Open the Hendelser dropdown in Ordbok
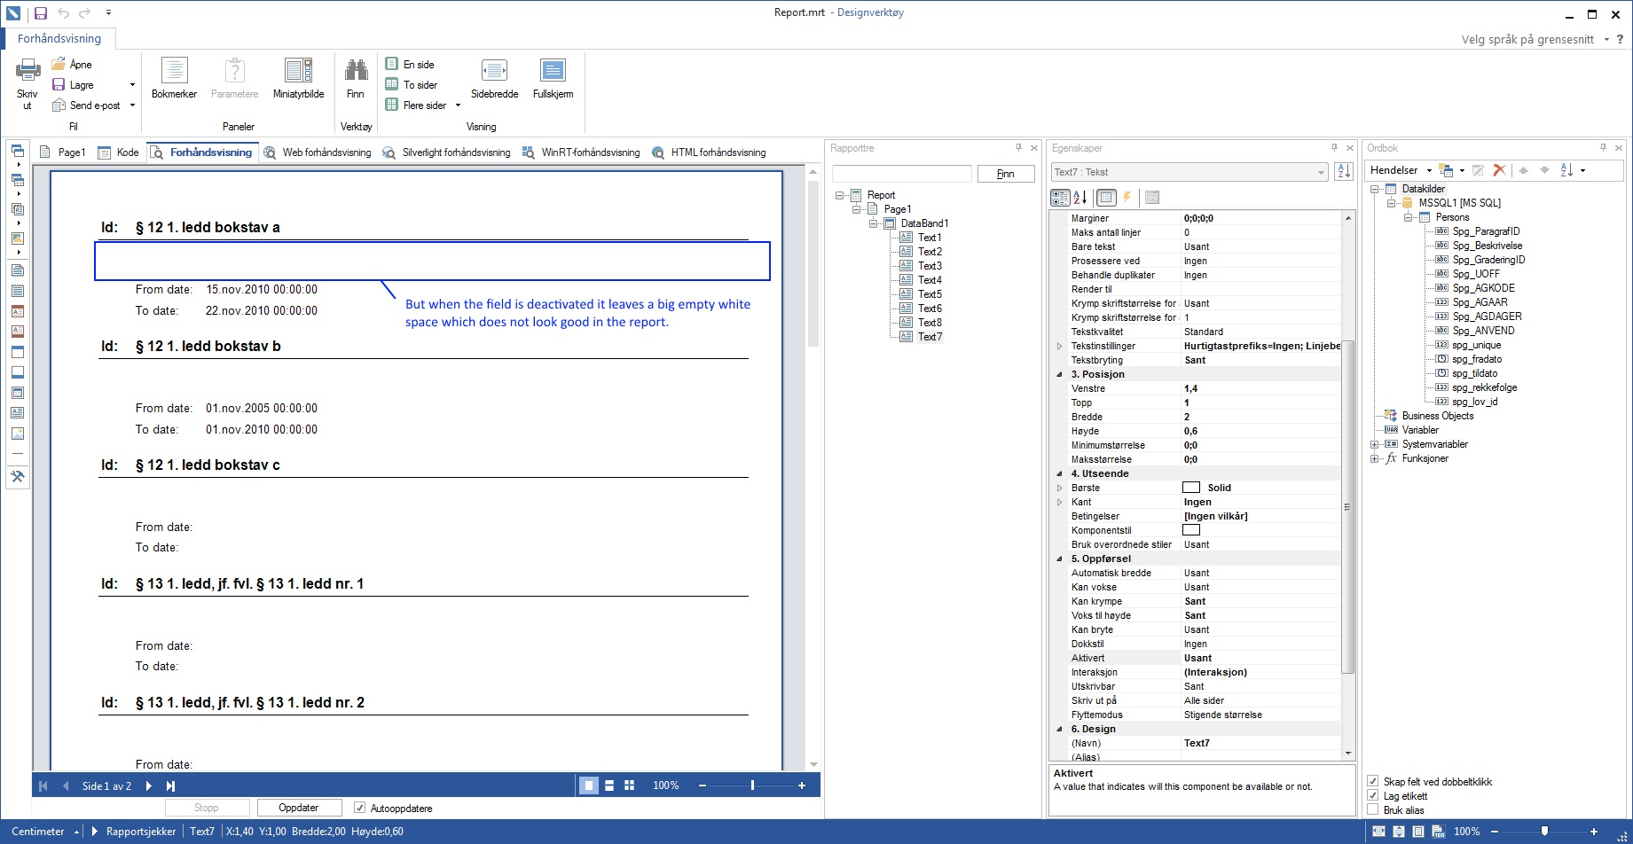Screen dimensions: 1633x844 1429,170
